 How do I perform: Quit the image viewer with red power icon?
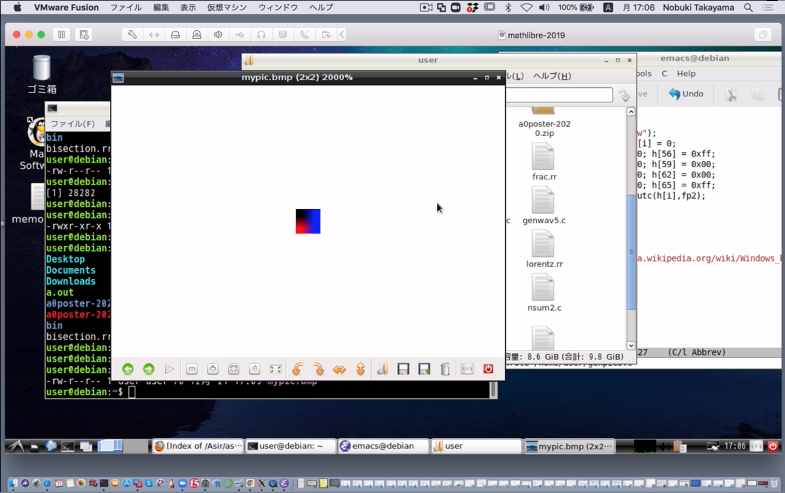(488, 369)
